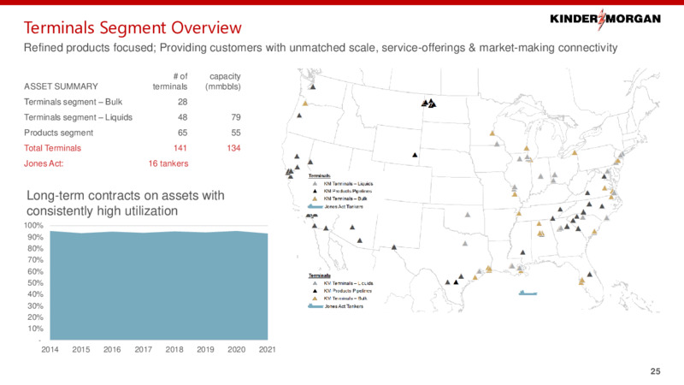Select the 'Jones Act:' label

tap(44, 163)
